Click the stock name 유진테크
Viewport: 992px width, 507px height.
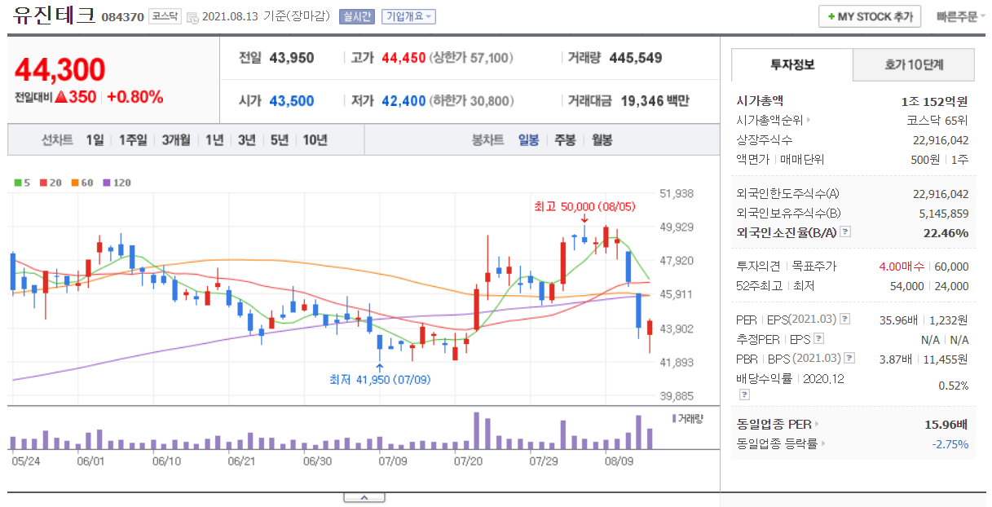click(x=55, y=15)
